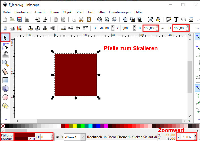Image resolution: width=200 pixels, height=141 pixels.
Task: Flip selection vertically
Action: click(52, 28)
